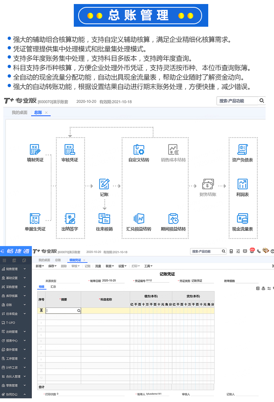Click the 销售成本结转 icon
The width and height of the screenshot is (274, 402).
click(173, 149)
